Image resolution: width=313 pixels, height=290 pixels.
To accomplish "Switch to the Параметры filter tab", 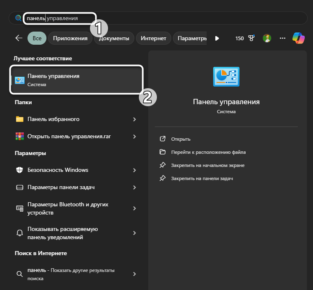I will 190,38.
